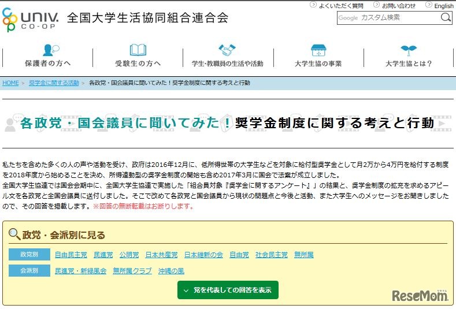Select the 無所属 link in 政党別 row
This screenshot has height=309, width=456.
click(x=303, y=255)
